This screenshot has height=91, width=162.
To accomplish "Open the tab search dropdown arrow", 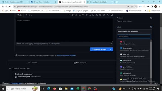I will point(143,2).
